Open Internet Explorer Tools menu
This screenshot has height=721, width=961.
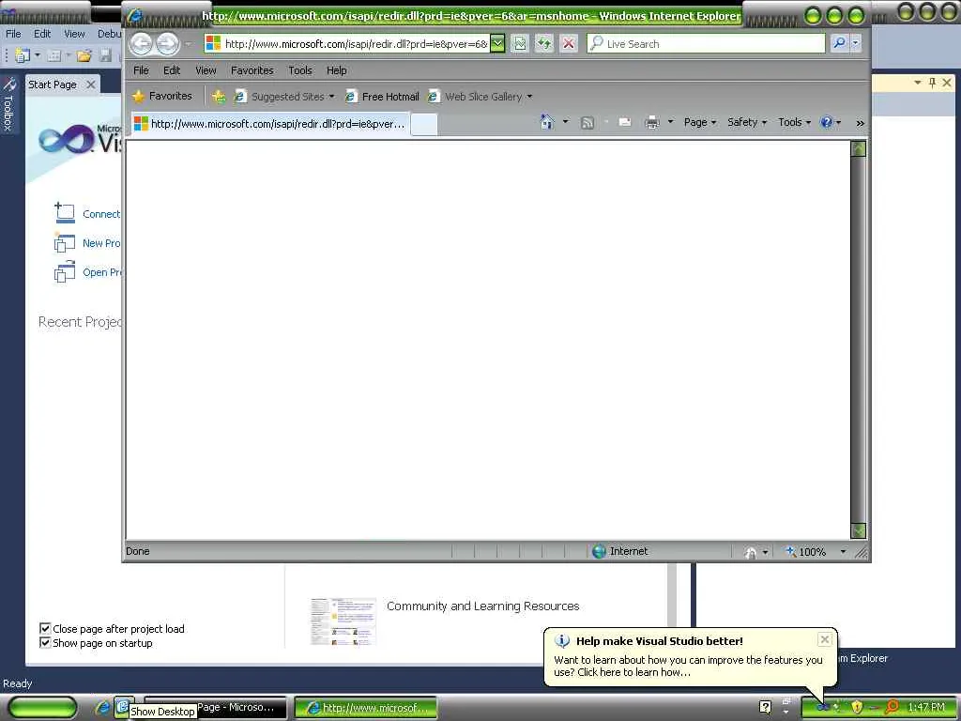pyautogui.click(x=300, y=70)
